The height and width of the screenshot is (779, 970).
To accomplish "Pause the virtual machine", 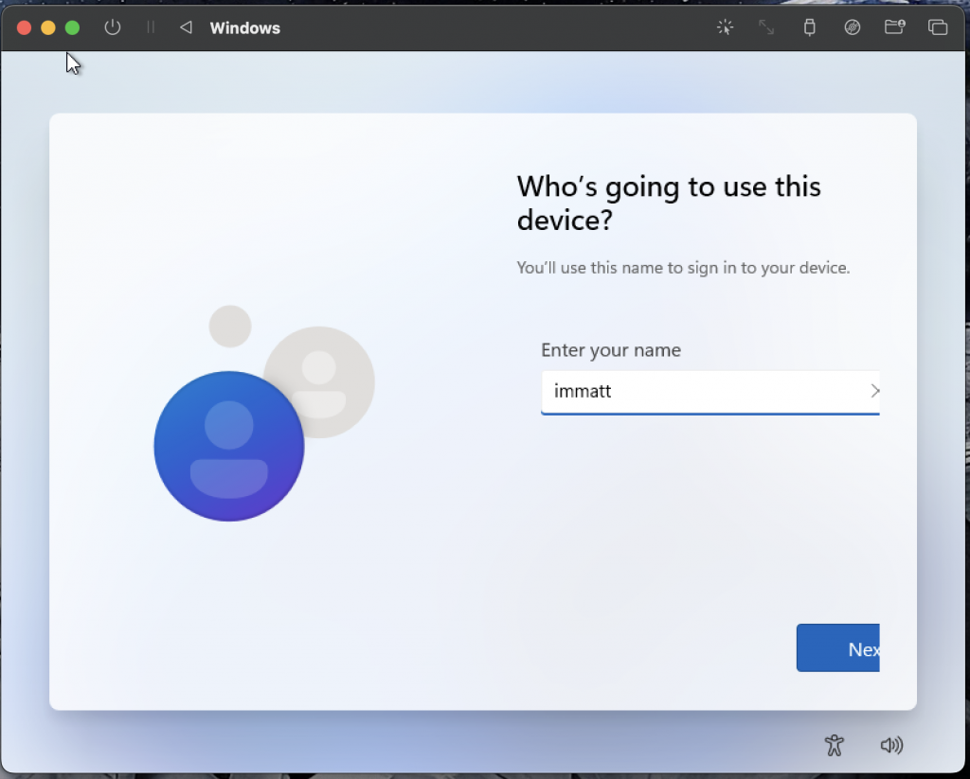I will click(x=150, y=27).
